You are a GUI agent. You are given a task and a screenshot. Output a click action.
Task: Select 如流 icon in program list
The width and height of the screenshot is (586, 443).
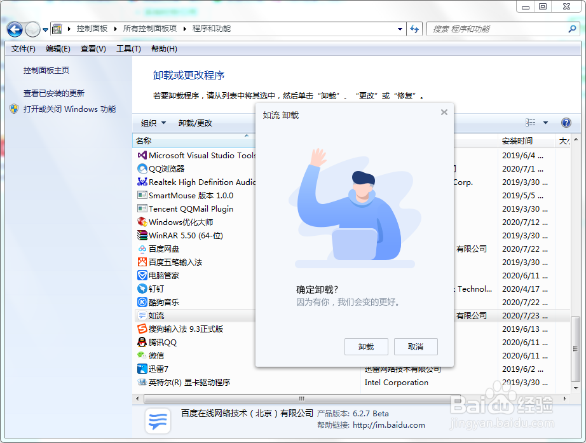click(x=142, y=315)
